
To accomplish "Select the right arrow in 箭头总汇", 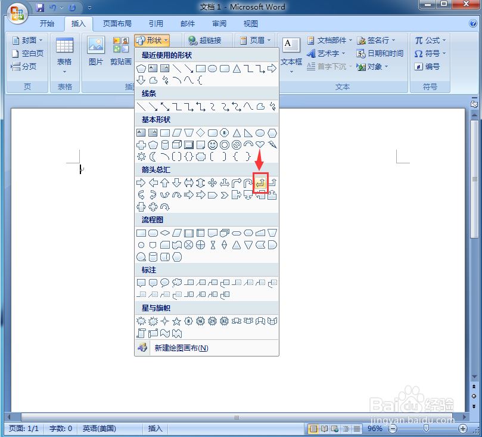I will (x=141, y=183).
